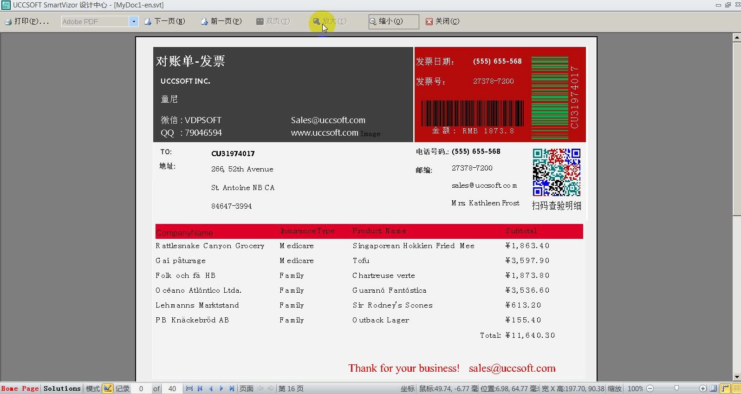The image size is (741, 394).
Task: Click the vertical scrollbar down arrow
Action: pos(737,377)
